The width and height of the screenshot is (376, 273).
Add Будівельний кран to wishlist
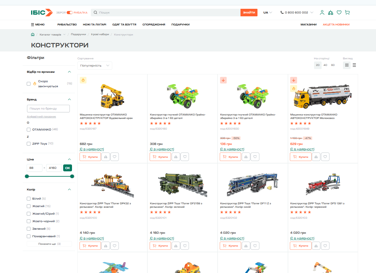pyautogui.click(x=115, y=157)
